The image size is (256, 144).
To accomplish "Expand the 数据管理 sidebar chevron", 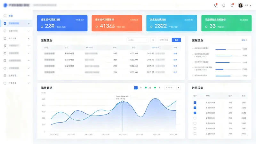I will click(x=29, y=76).
